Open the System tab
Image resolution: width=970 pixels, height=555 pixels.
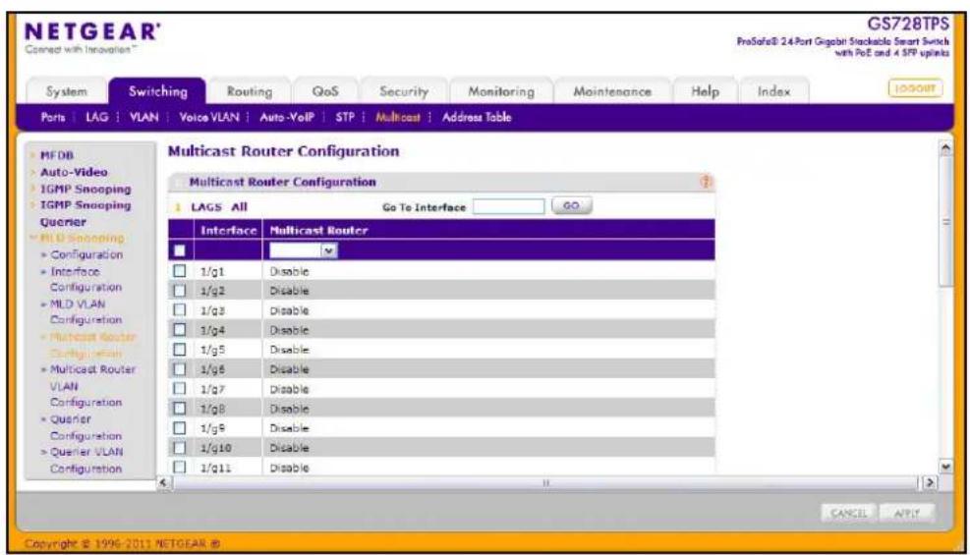[66, 91]
